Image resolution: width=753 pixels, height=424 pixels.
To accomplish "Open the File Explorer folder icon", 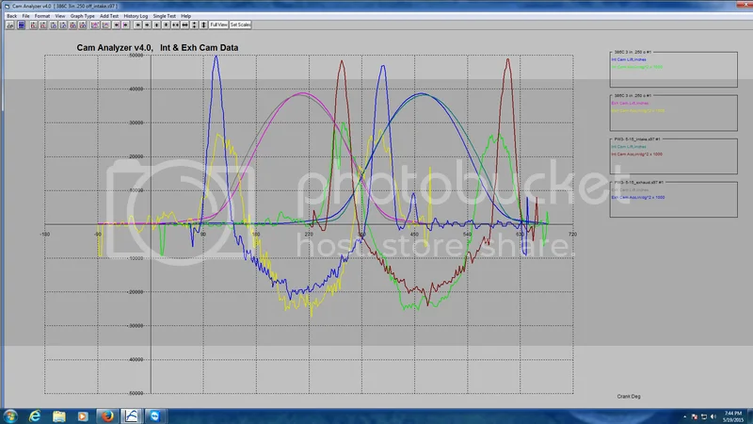I will 59,415.
